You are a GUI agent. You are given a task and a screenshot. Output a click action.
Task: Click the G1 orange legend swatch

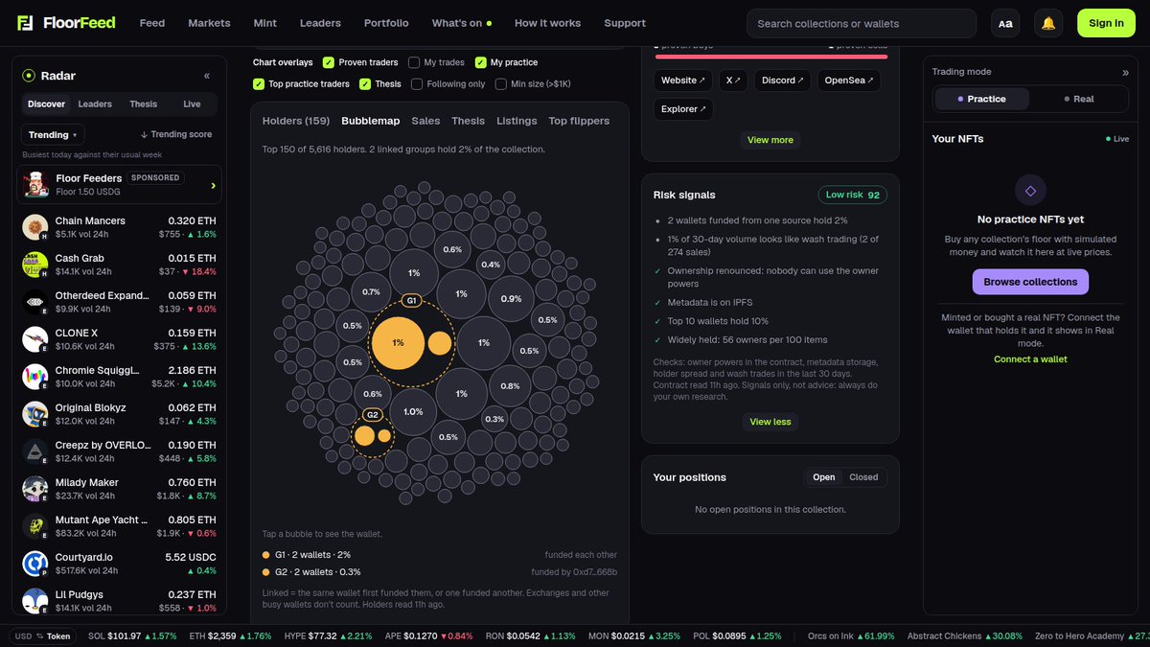click(x=266, y=555)
